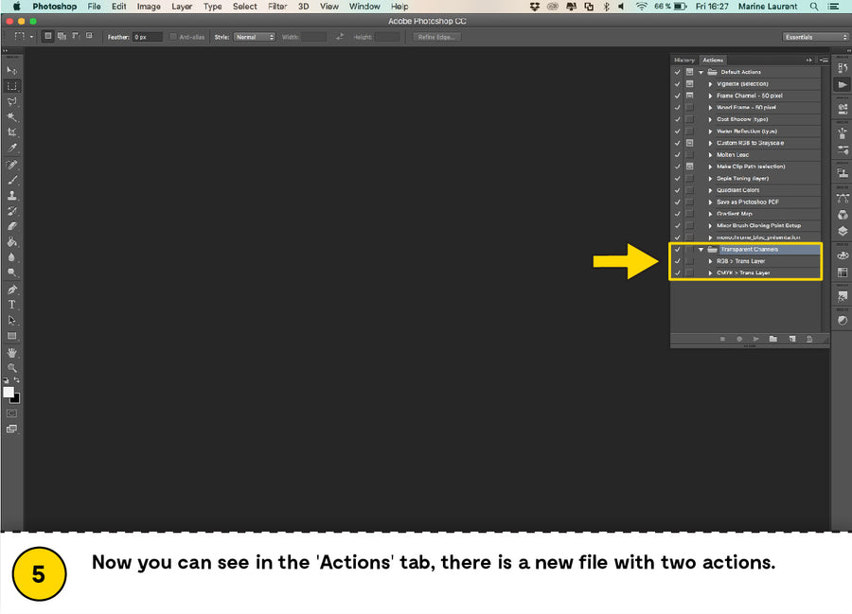852x614 pixels.
Task: Toggle the Vignette (selection) action checkmark
Action: [677, 84]
